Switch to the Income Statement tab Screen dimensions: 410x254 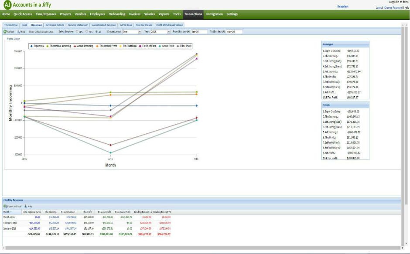[78, 25]
